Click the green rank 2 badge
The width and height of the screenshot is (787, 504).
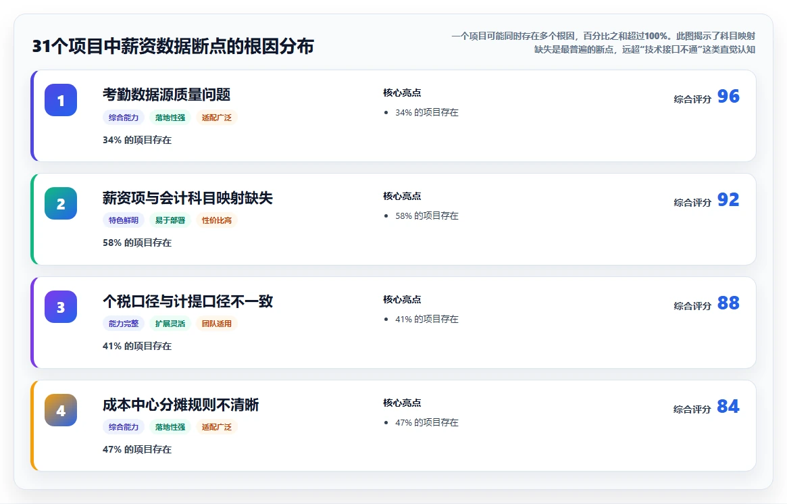pos(61,204)
